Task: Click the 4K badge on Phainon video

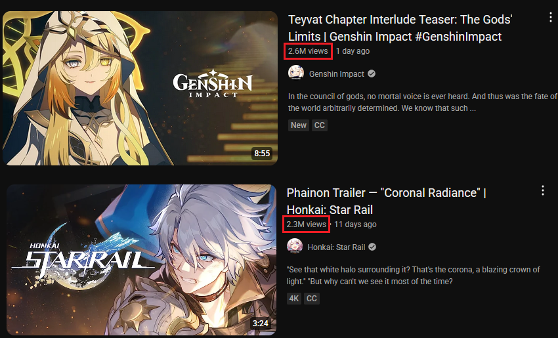Action: [x=294, y=299]
